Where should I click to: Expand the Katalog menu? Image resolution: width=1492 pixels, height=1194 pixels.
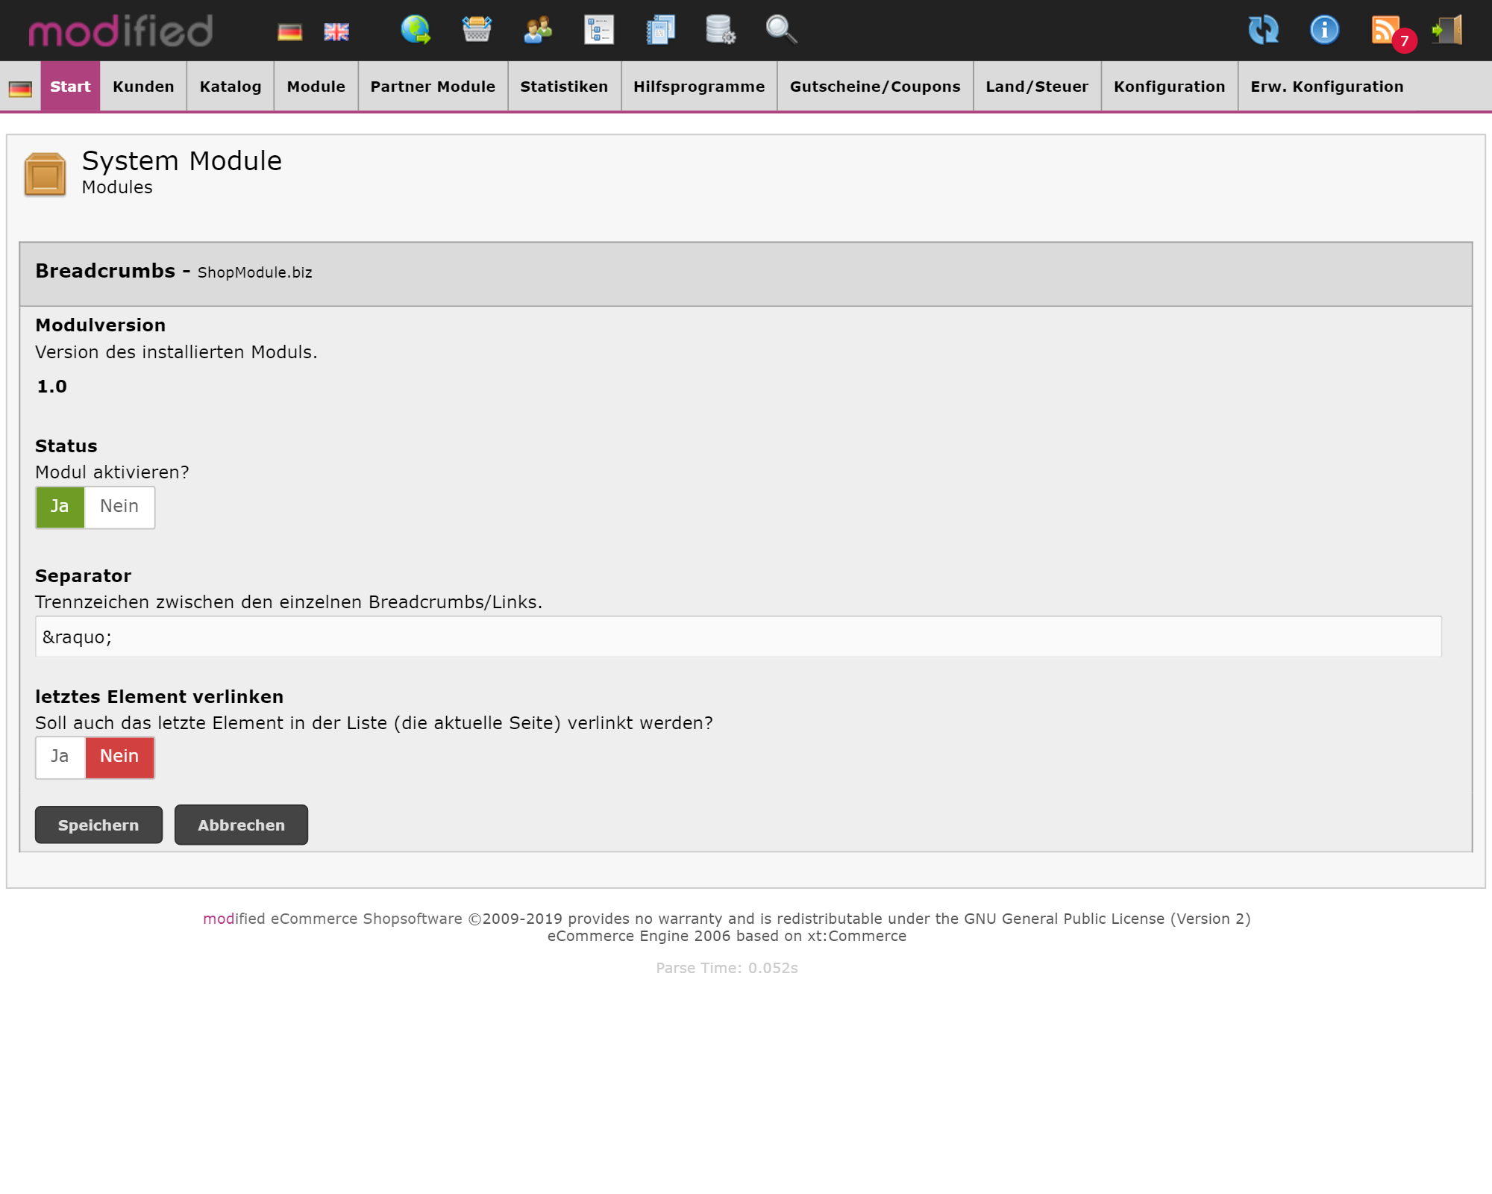click(230, 87)
